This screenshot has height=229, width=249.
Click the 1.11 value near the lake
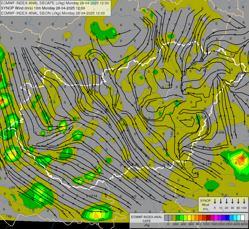tap(50, 133)
